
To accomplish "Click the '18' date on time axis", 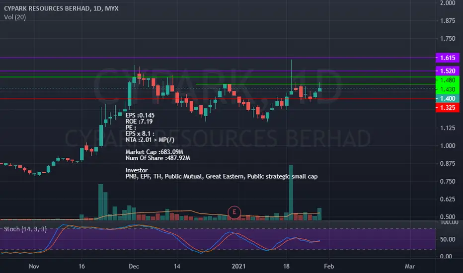I will (x=286, y=266).
